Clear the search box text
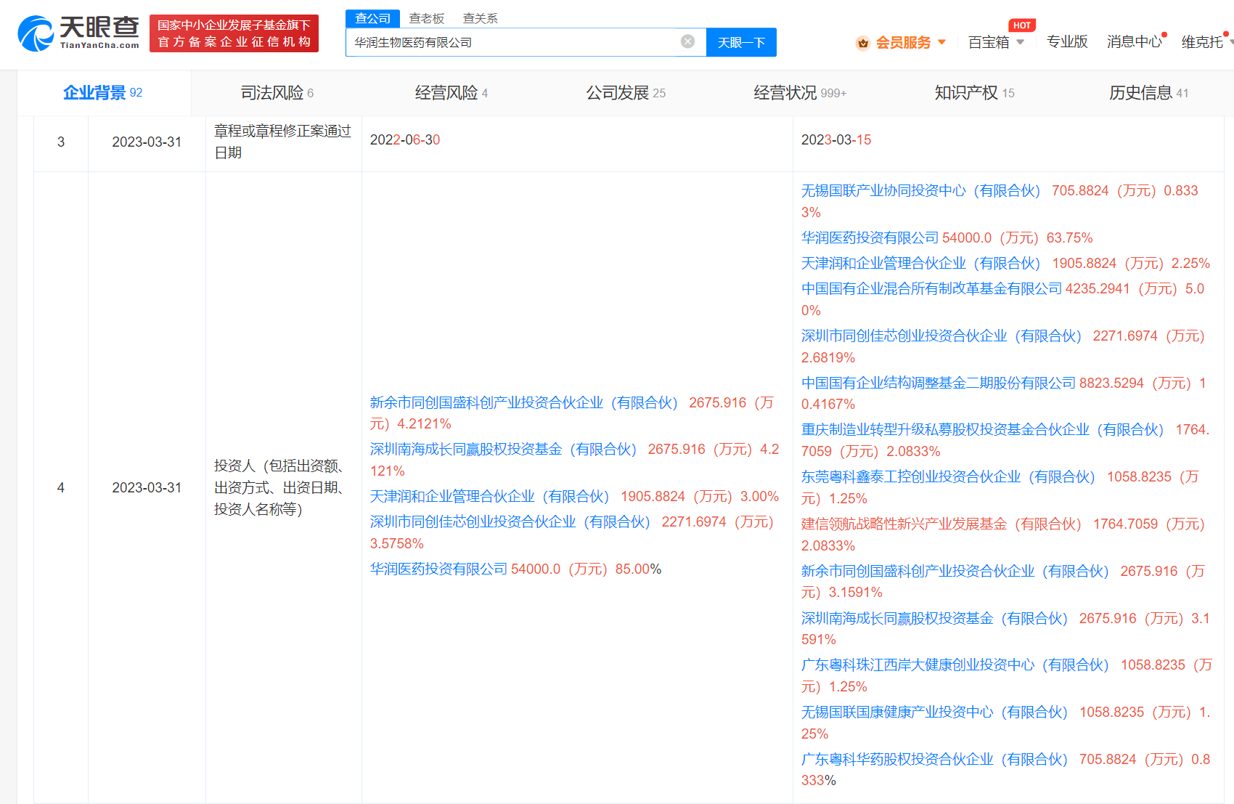 pos(687,41)
